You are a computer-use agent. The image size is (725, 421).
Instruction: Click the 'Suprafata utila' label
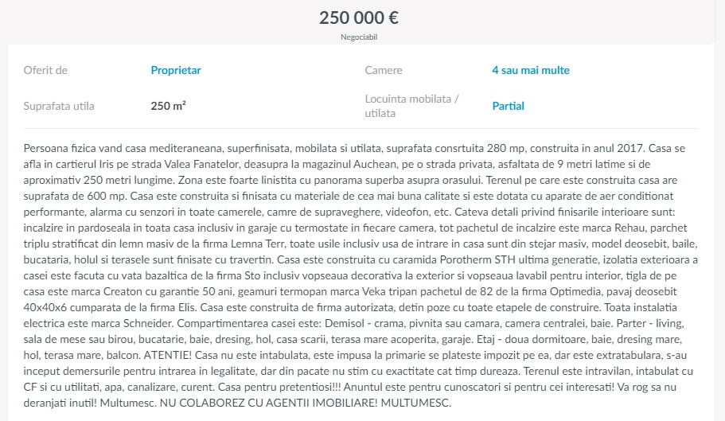point(59,106)
